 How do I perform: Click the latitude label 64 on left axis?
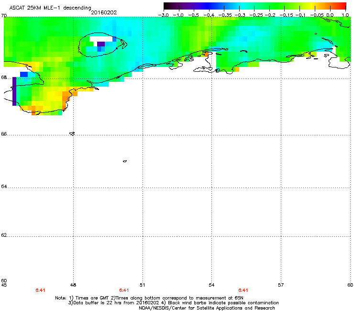click(x=4, y=187)
